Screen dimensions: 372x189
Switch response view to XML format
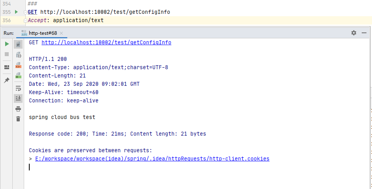[18, 65]
